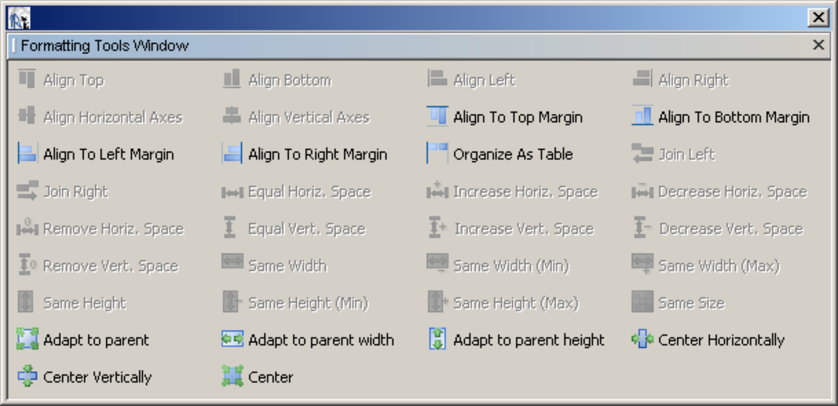The image size is (838, 406).
Task: Click the Join Left label
Action: (686, 155)
